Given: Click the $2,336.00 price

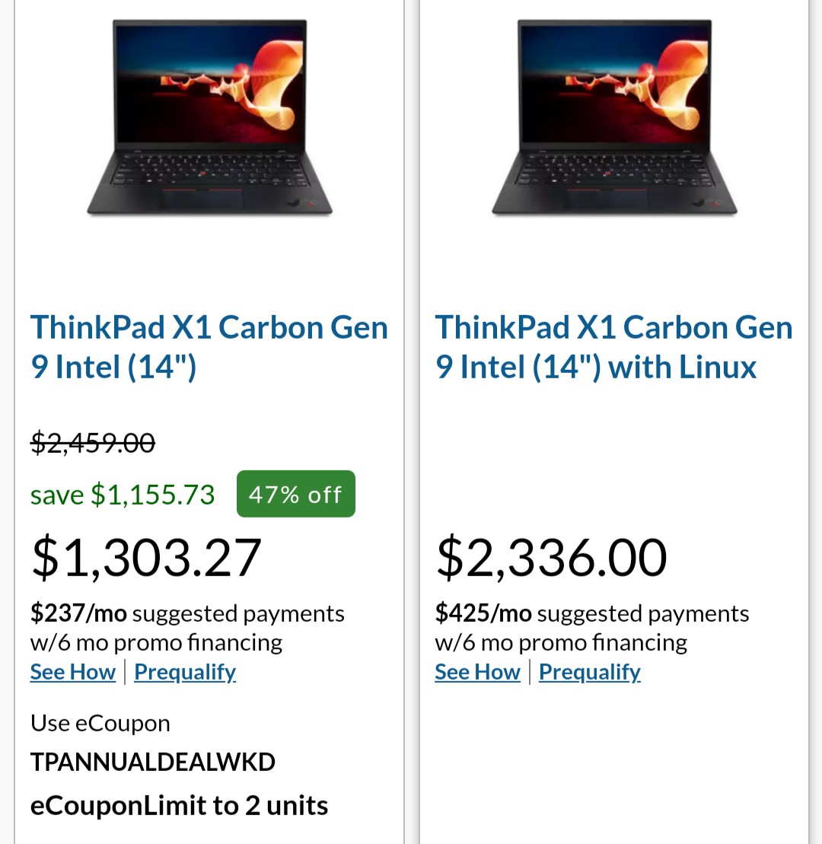Looking at the screenshot, I should point(551,557).
